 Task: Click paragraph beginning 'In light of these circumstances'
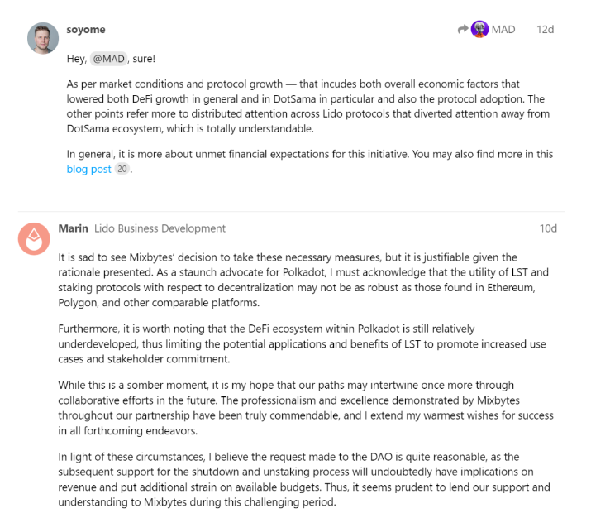click(x=304, y=479)
